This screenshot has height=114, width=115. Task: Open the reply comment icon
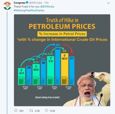coord(16,111)
